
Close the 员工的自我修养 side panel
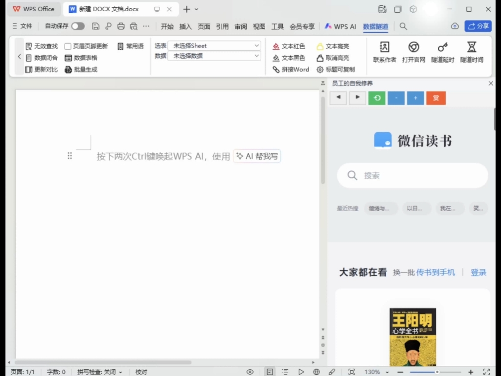click(491, 83)
